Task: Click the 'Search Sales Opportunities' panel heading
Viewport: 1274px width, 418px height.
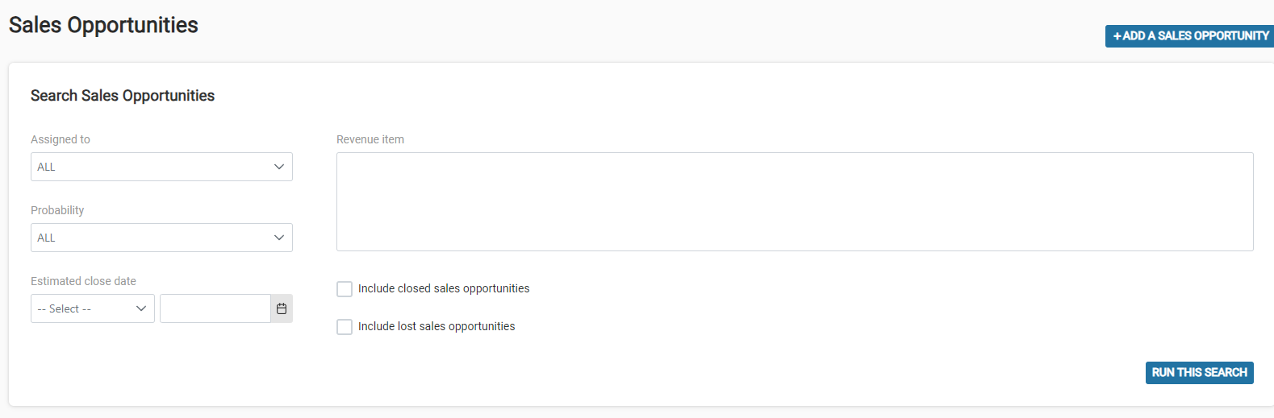Action: [x=123, y=96]
